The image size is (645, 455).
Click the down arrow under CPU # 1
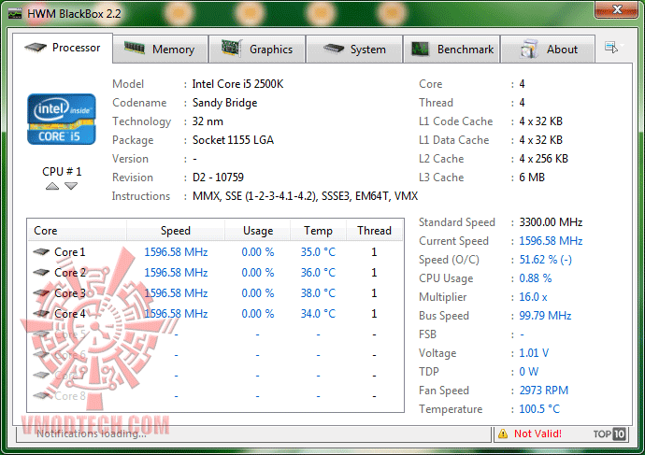(x=71, y=186)
